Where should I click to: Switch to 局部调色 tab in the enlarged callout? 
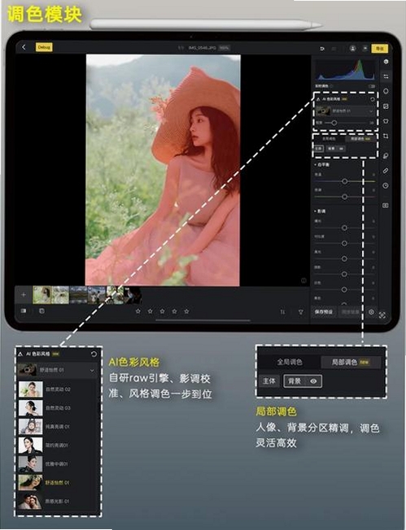(350, 363)
